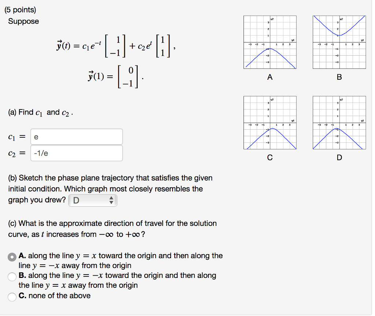Click the label B under the upward curve graph

(339, 77)
